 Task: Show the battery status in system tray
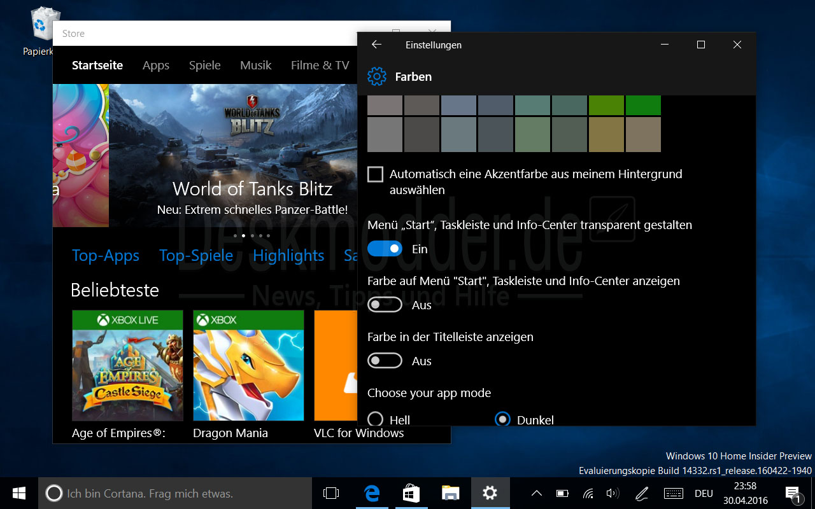coord(562,493)
